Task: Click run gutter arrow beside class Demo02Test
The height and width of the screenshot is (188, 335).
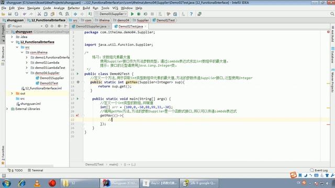Action: point(78,74)
